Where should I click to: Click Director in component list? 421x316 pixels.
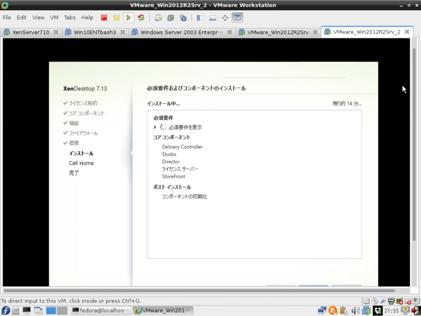(171, 161)
